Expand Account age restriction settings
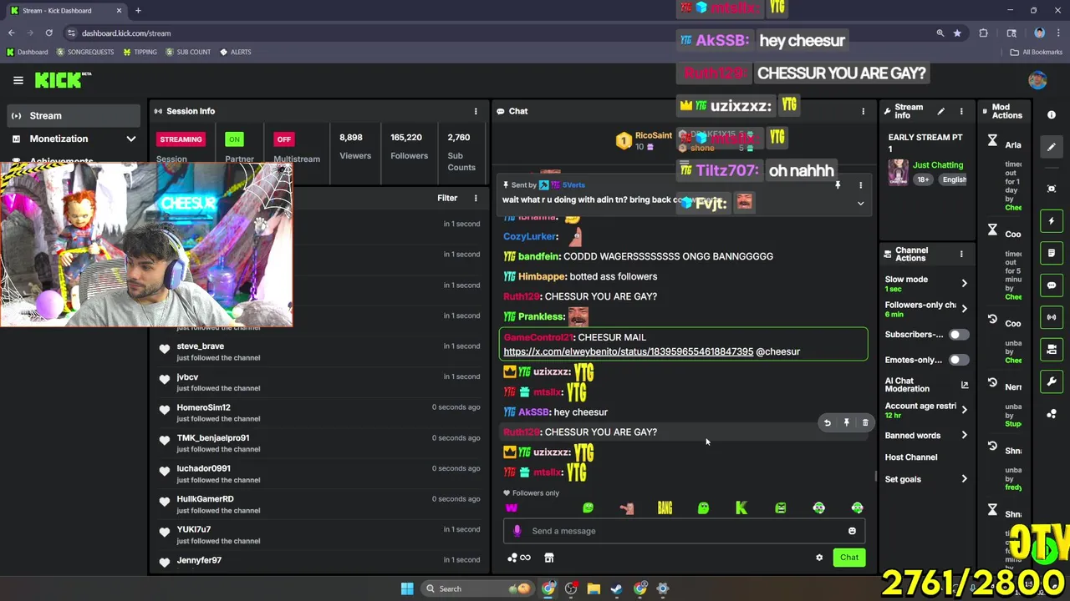Viewport: 1070px width, 601px height. (964, 410)
